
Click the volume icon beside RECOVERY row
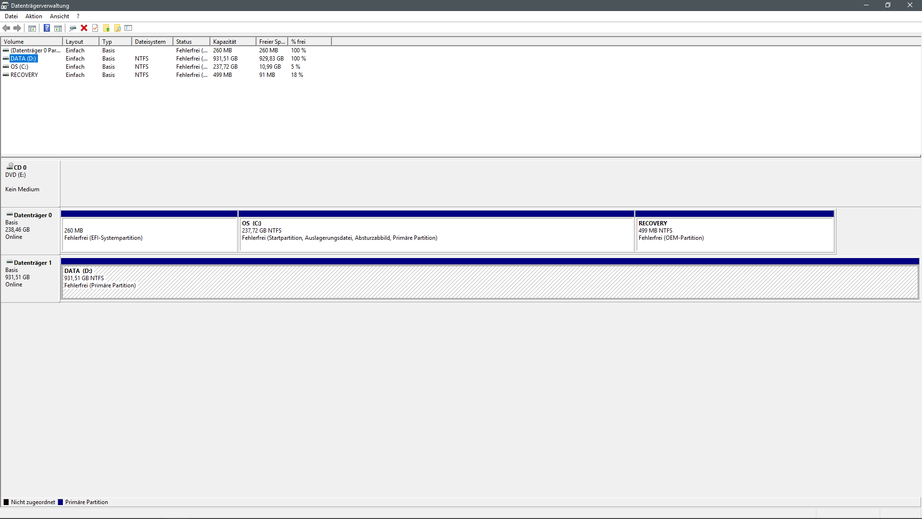pos(6,75)
